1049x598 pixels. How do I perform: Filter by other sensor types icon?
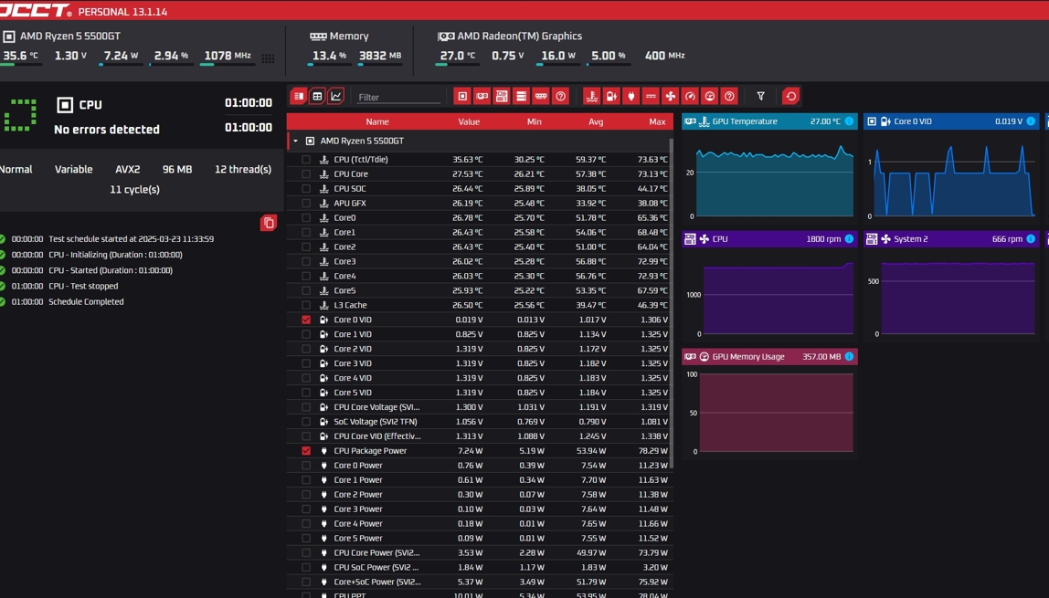pyautogui.click(x=729, y=96)
